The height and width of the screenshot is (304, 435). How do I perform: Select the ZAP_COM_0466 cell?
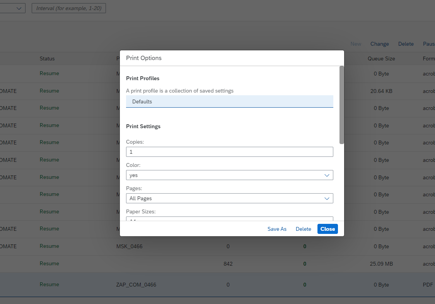point(136,285)
